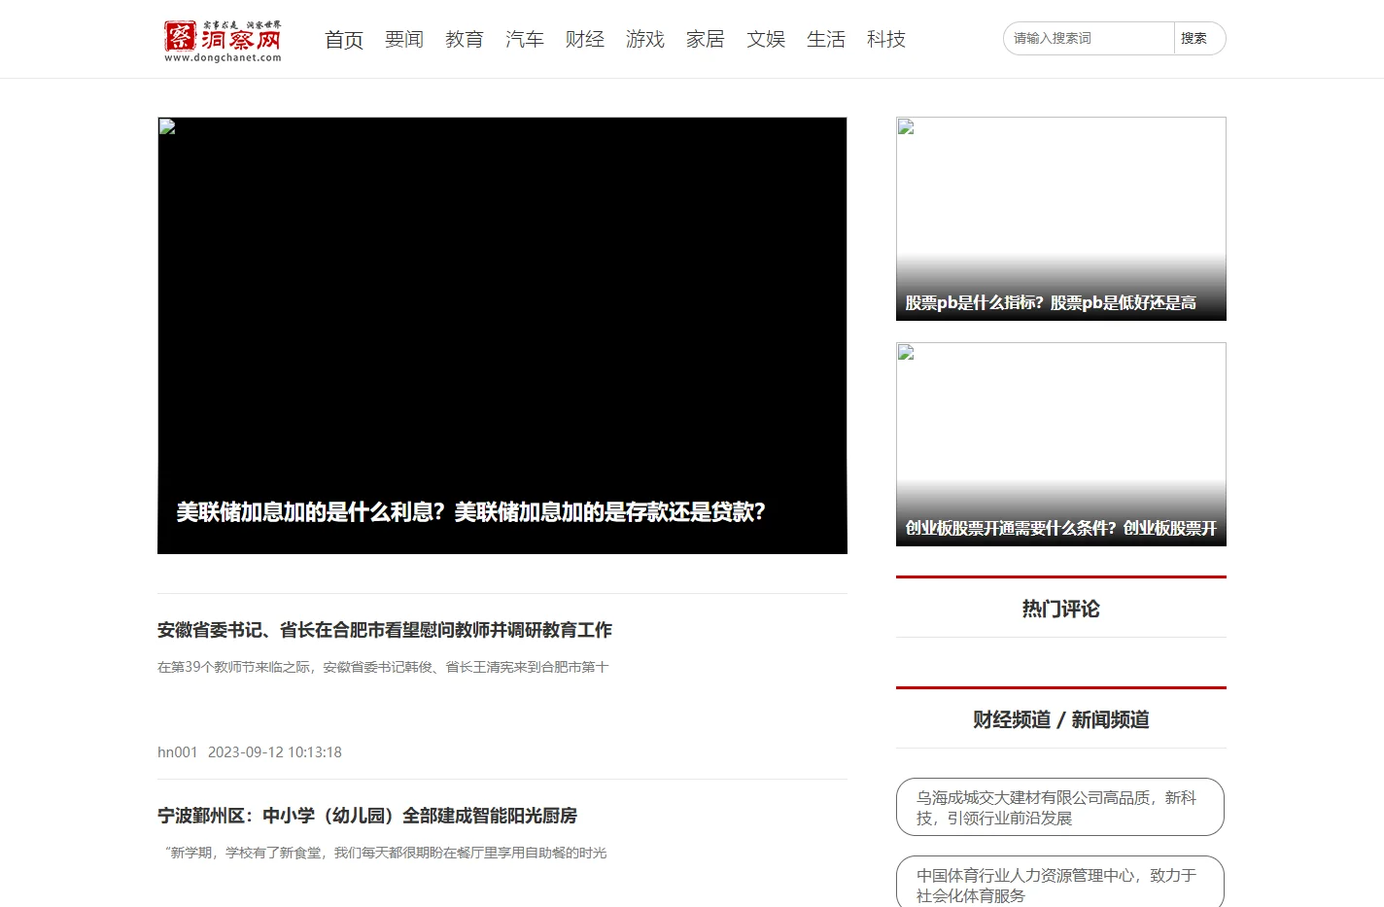The image size is (1384, 907).
Task: Open the 美联储加息 featured article headline
Action: coord(471,512)
